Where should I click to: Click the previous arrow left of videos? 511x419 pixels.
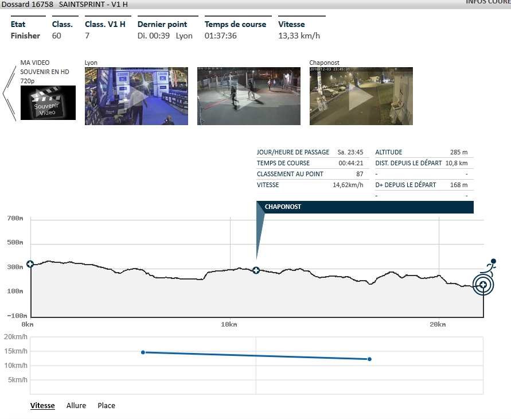9,94
